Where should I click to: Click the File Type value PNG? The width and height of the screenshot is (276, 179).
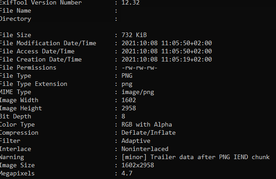[x=127, y=75]
